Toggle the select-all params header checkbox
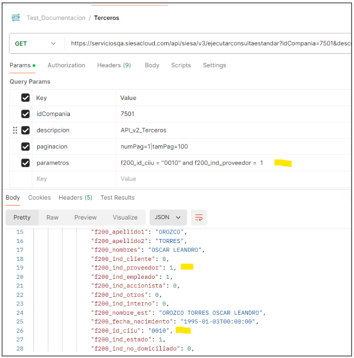Viewport: 354px width, 358px height. click(x=25, y=98)
